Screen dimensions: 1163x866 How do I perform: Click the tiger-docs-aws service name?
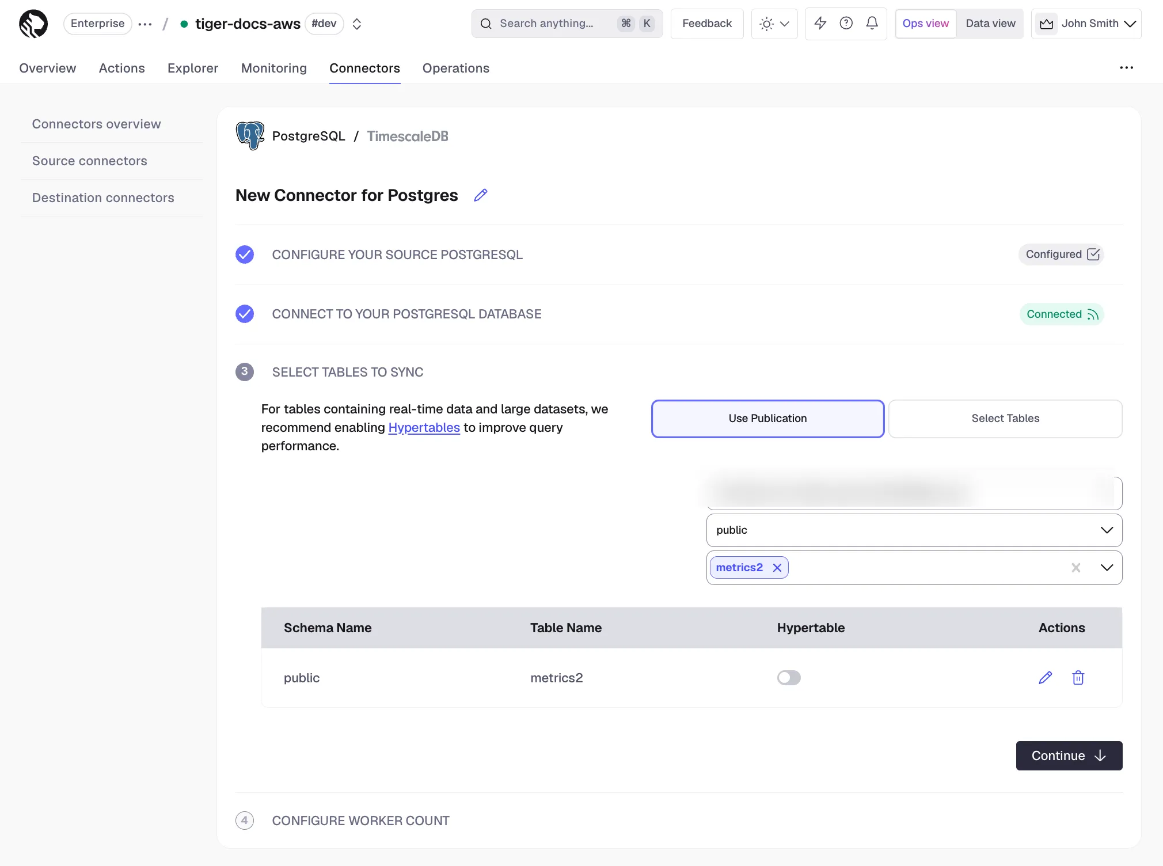click(248, 24)
